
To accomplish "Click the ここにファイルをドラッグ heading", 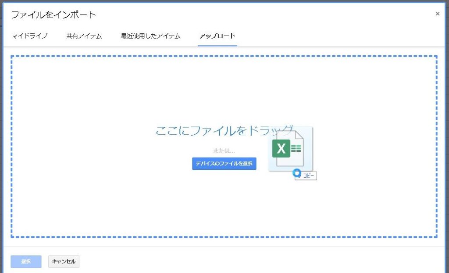I will click(x=224, y=130).
